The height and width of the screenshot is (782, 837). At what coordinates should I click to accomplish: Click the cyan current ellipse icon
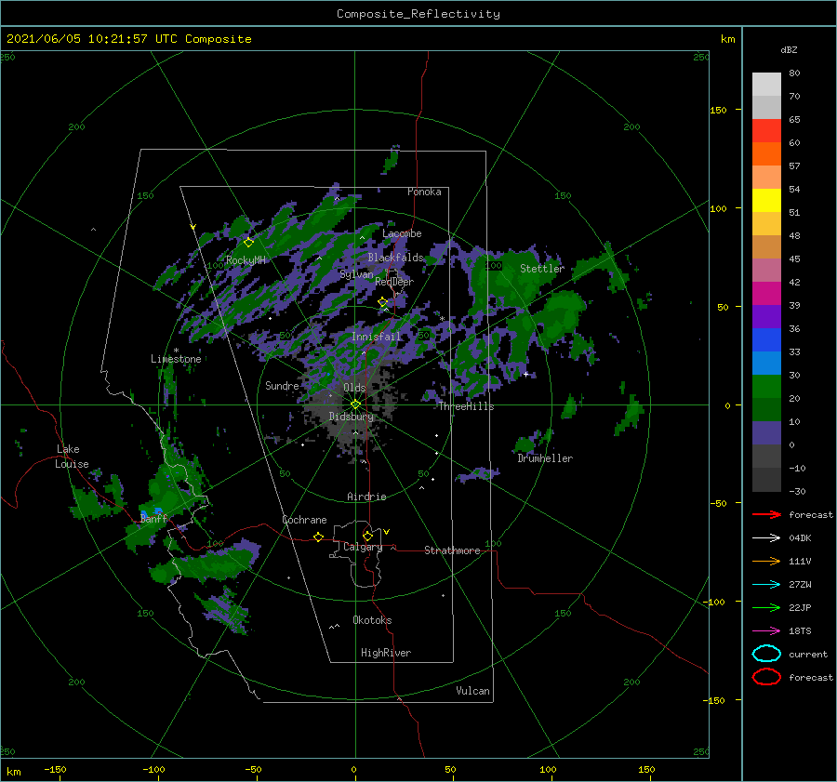pyautogui.click(x=766, y=654)
